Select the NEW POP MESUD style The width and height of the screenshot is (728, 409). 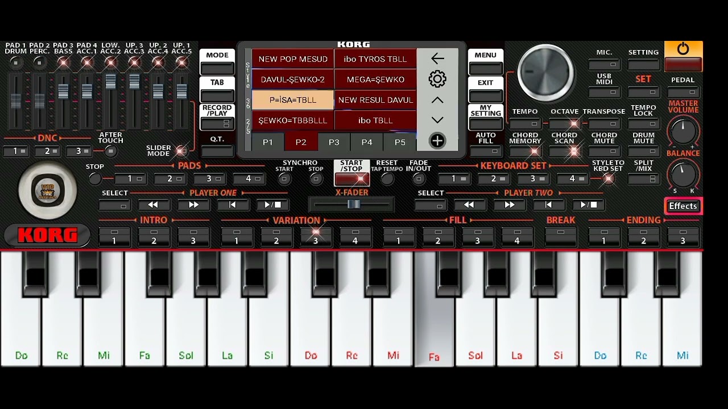(293, 59)
